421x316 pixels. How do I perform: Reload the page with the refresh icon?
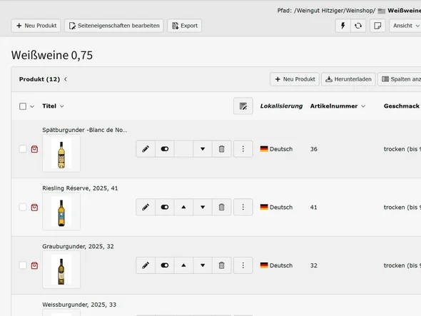358,26
